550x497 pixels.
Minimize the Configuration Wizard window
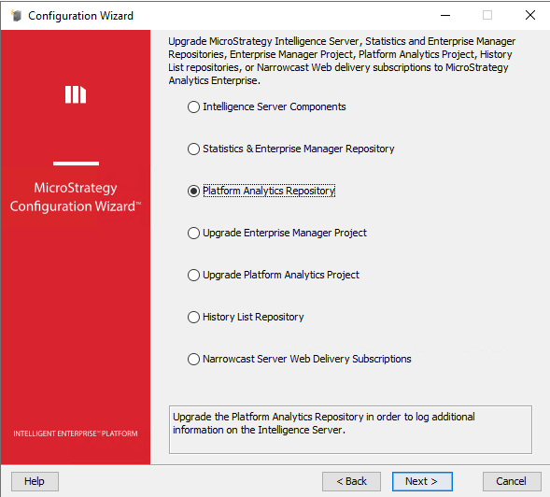tap(445, 16)
